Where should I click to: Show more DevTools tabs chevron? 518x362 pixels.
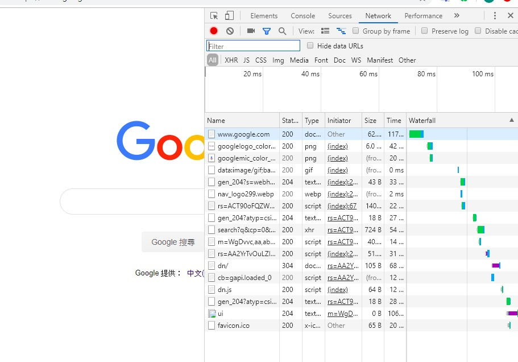pos(457,15)
